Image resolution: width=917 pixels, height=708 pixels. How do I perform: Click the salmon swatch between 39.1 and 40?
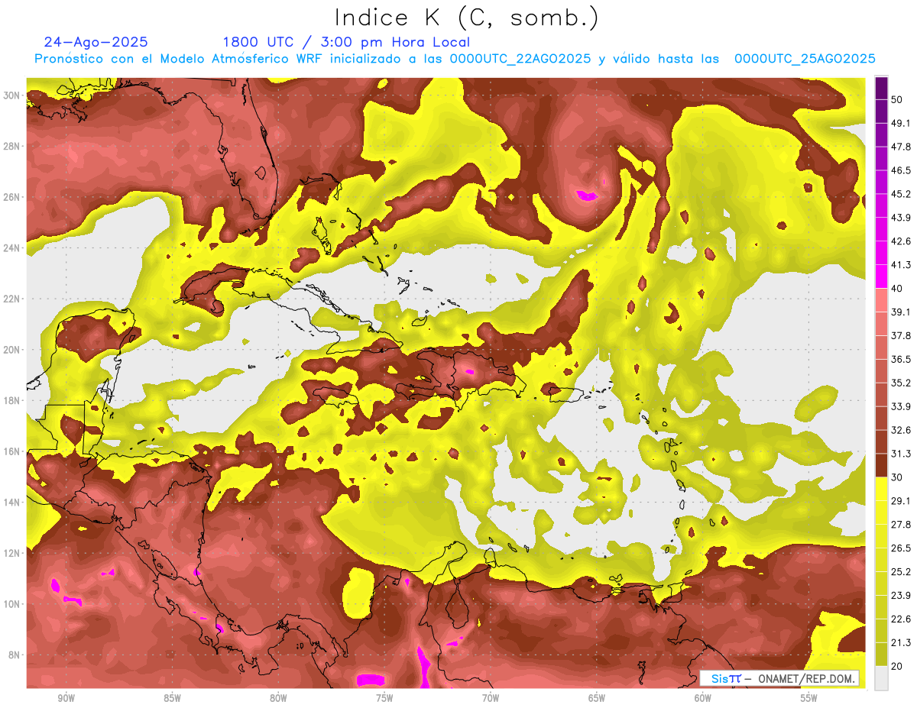point(881,300)
